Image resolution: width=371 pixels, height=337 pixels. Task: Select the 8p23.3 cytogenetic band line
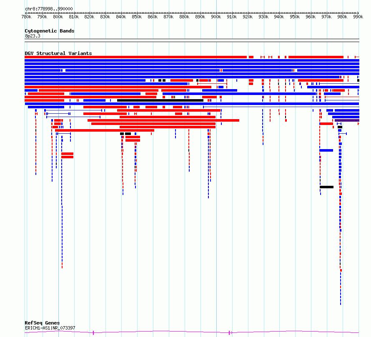point(192,40)
